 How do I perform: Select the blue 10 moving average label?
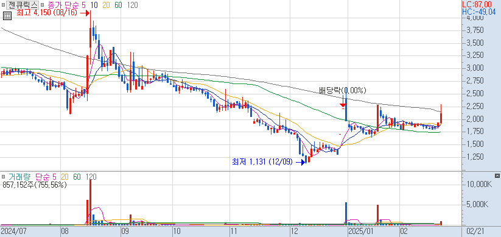pyautogui.click(x=94, y=5)
